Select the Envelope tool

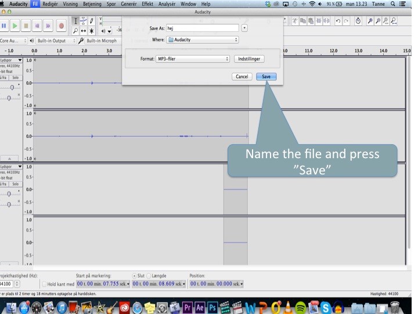[x=84, y=21]
